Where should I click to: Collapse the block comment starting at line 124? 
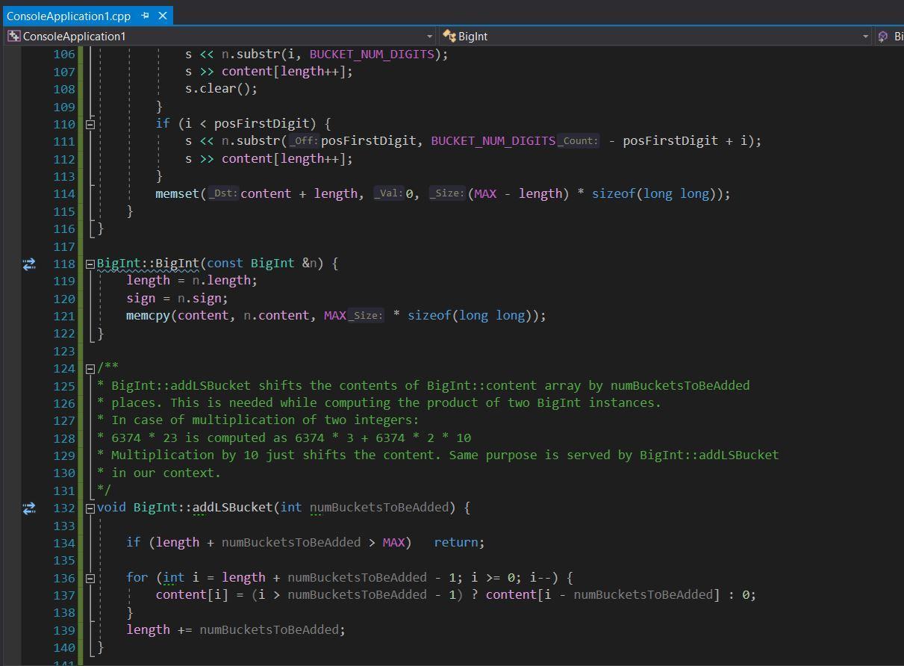[x=89, y=367]
